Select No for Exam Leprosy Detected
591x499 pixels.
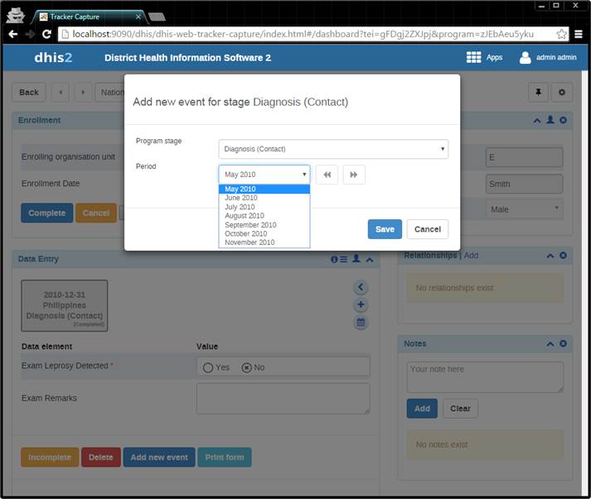pyautogui.click(x=246, y=367)
